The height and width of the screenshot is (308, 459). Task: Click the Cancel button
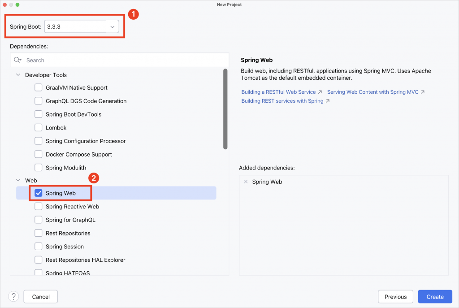tap(41, 297)
